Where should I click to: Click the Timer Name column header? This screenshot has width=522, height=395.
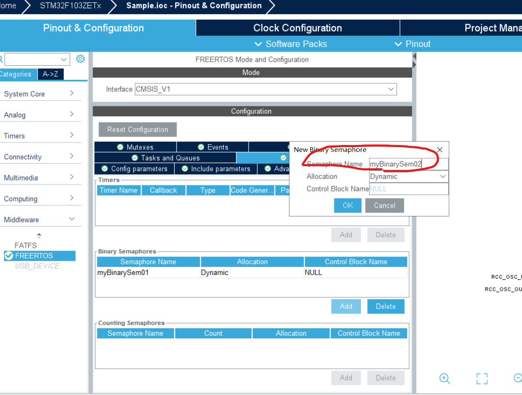coord(119,190)
